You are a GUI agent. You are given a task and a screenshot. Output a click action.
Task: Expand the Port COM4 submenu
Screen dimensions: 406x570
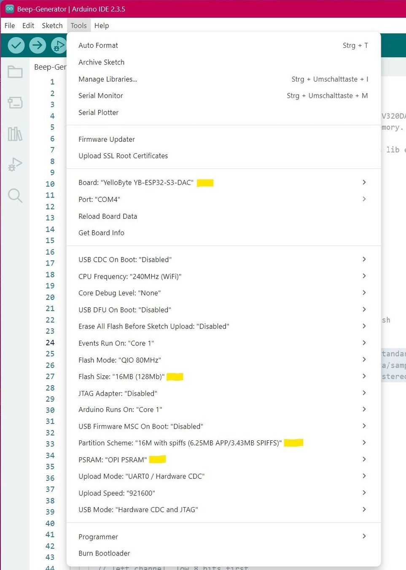[223, 199]
